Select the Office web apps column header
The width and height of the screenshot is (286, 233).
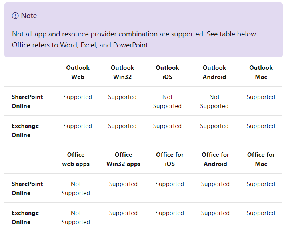[76, 159]
